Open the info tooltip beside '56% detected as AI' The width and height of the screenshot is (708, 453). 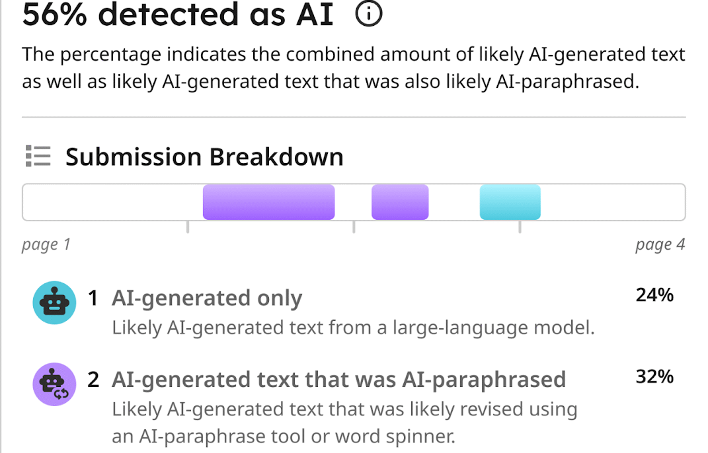(x=369, y=13)
